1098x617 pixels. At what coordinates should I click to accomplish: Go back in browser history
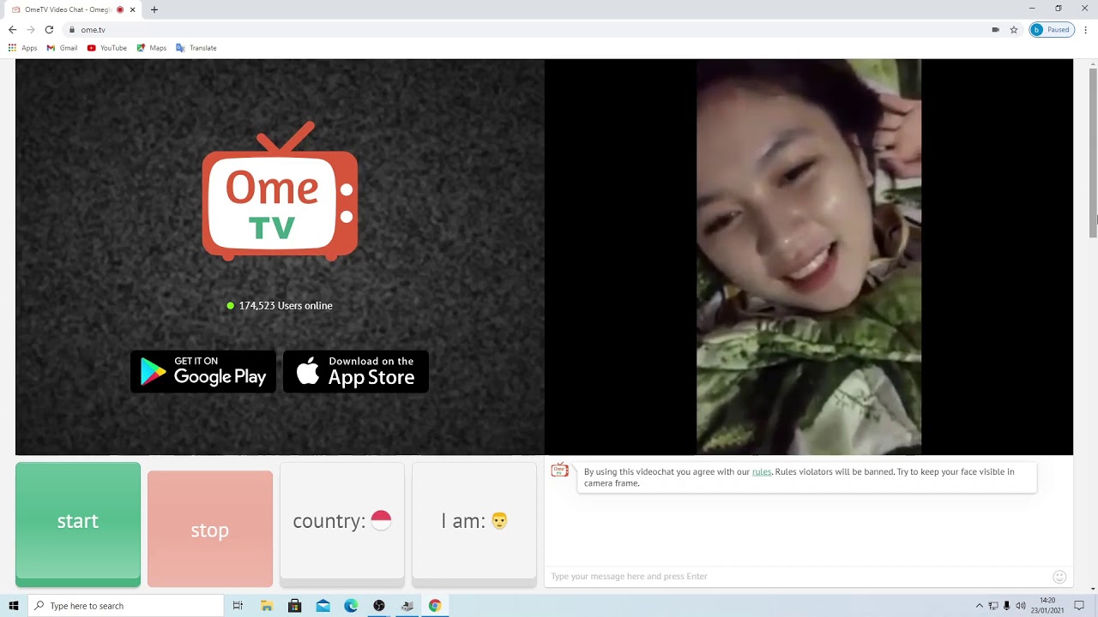pos(12,29)
